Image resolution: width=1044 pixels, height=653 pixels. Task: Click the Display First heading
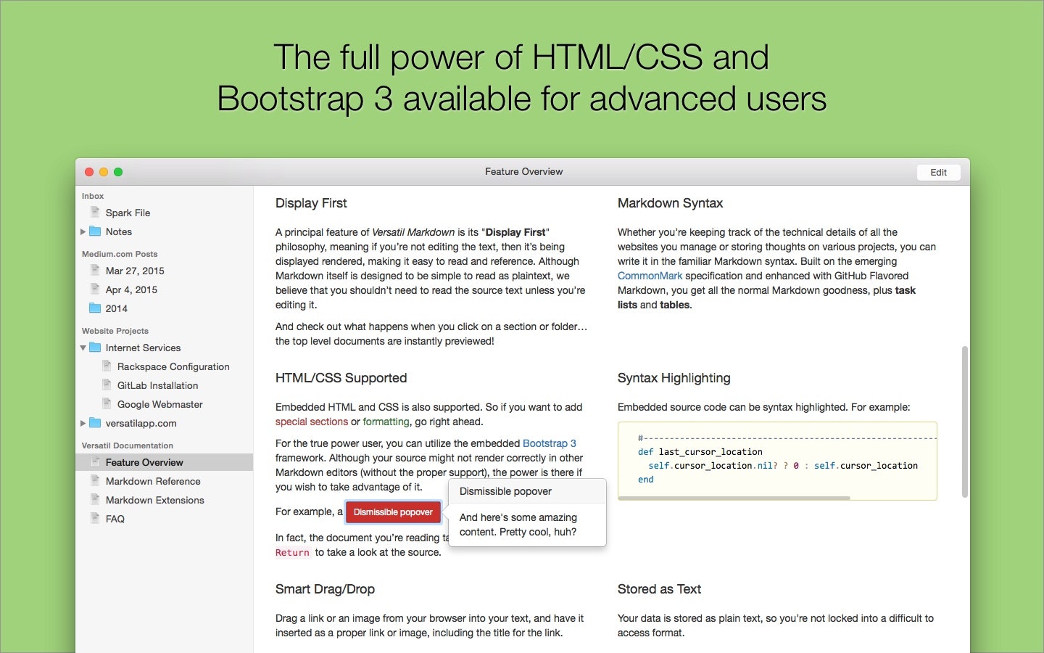[x=311, y=203]
